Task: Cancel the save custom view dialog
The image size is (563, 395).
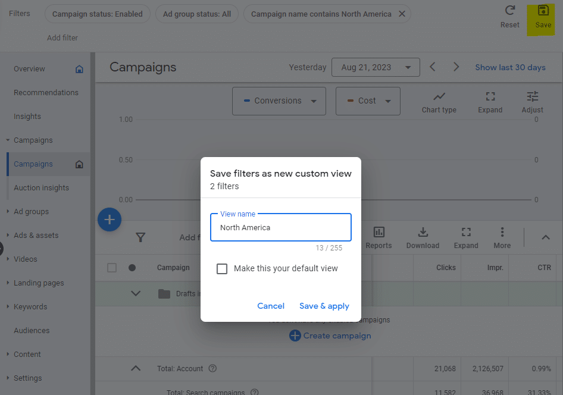Action: [x=271, y=306]
